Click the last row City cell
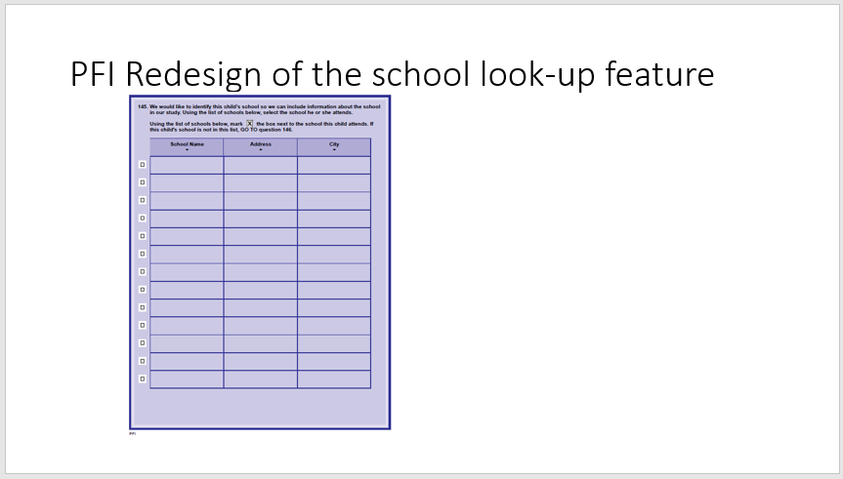 tap(334, 379)
